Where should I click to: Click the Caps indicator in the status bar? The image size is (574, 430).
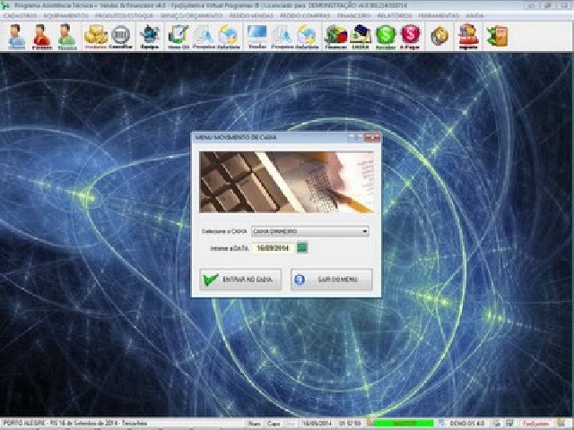[x=274, y=424]
